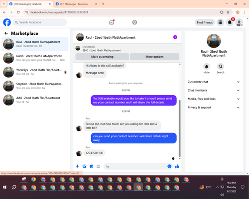Image resolution: width=249 pixels, height=199 pixels.
Task: Open weather 33°C tray widget
Action: click(205, 187)
